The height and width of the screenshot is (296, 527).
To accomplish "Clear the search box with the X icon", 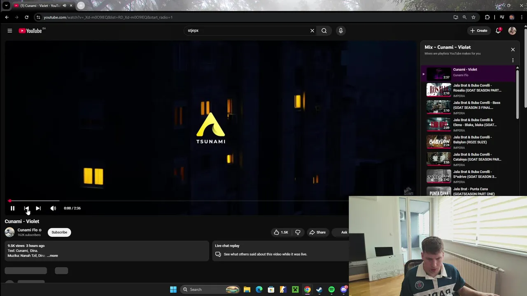I will click(x=312, y=30).
